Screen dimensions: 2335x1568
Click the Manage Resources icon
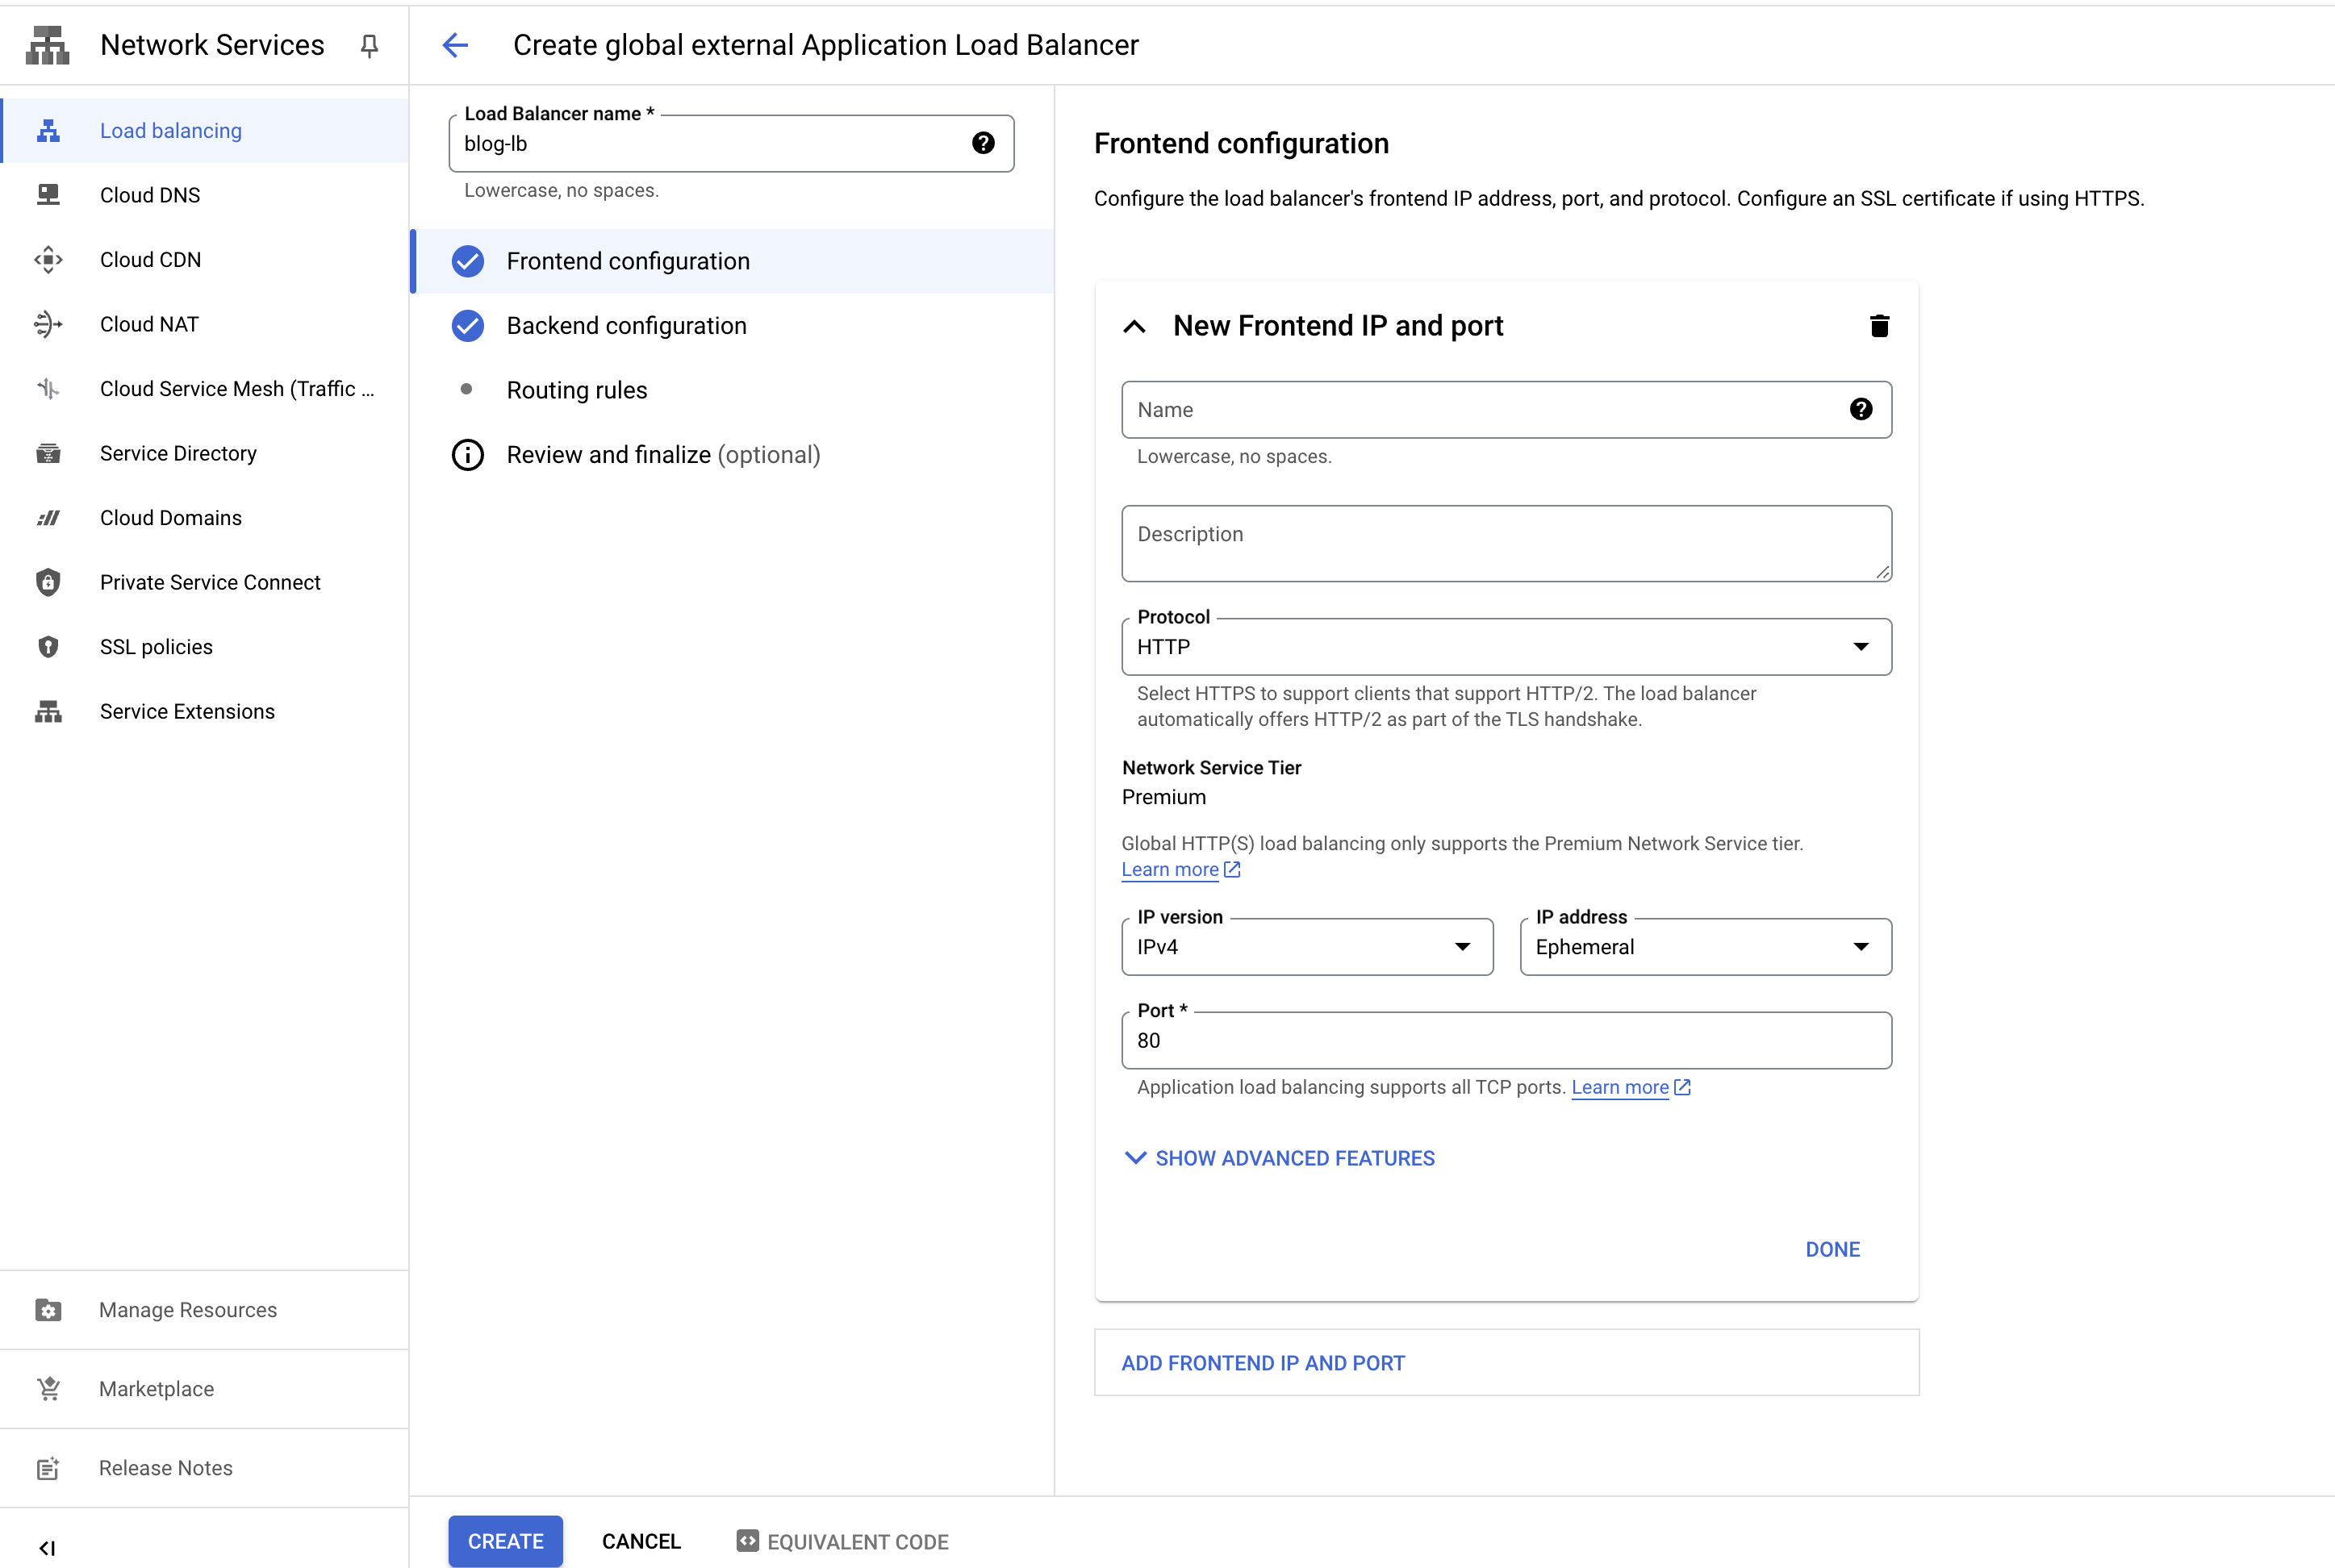coord(48,1310)
